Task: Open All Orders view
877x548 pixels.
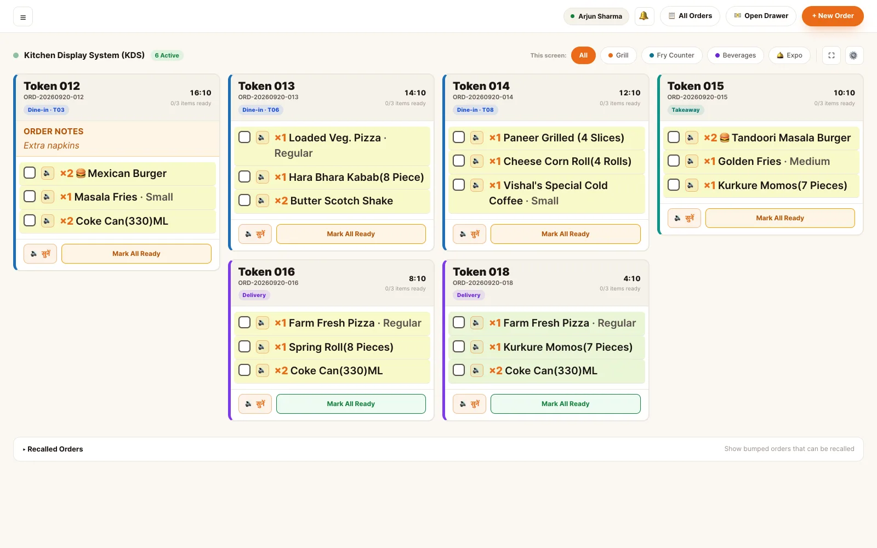Action: pyautogui.click(x=691, y=16)
